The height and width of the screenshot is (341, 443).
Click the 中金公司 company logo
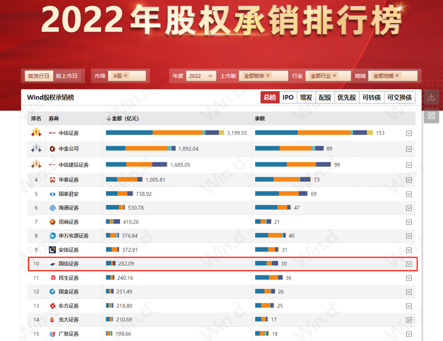click(x=52, y=149)
